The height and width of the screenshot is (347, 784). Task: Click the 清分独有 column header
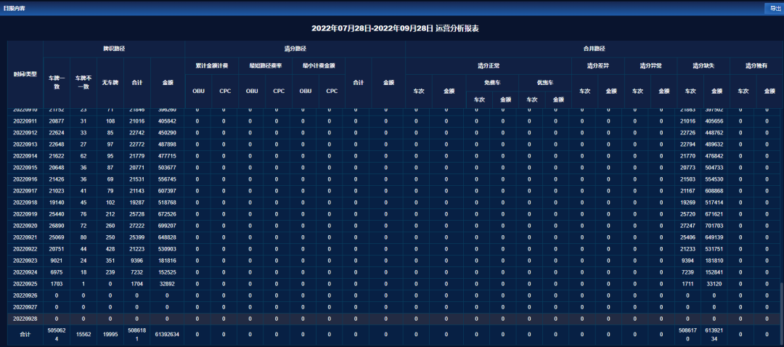point(756,65)
